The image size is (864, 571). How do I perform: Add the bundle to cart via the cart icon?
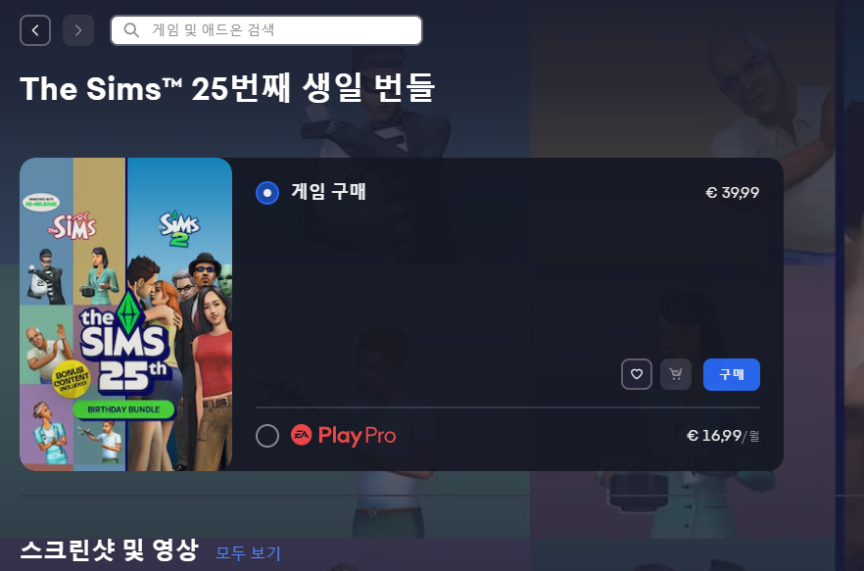pyautogui.click(x=676, y=374)
